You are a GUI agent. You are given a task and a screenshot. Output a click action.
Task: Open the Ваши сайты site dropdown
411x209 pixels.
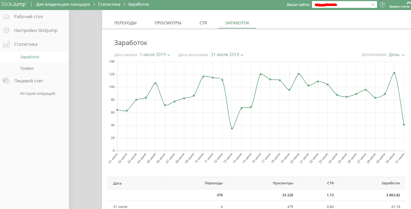point(344,5)
